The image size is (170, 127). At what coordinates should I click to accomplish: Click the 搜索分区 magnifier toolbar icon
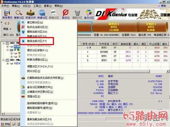[x=19, y=14]
